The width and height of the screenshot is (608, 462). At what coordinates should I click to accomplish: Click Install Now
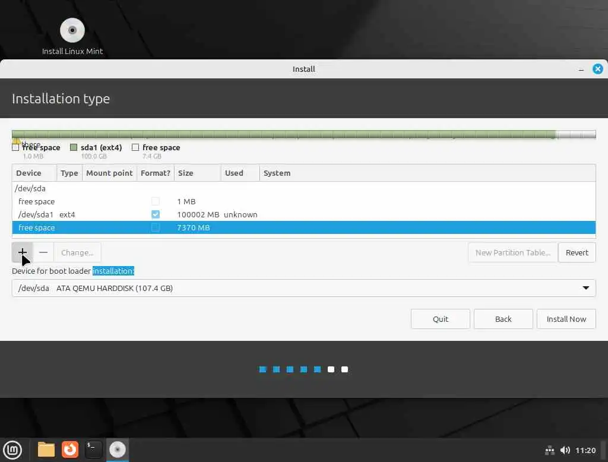(x=566, y=319)
